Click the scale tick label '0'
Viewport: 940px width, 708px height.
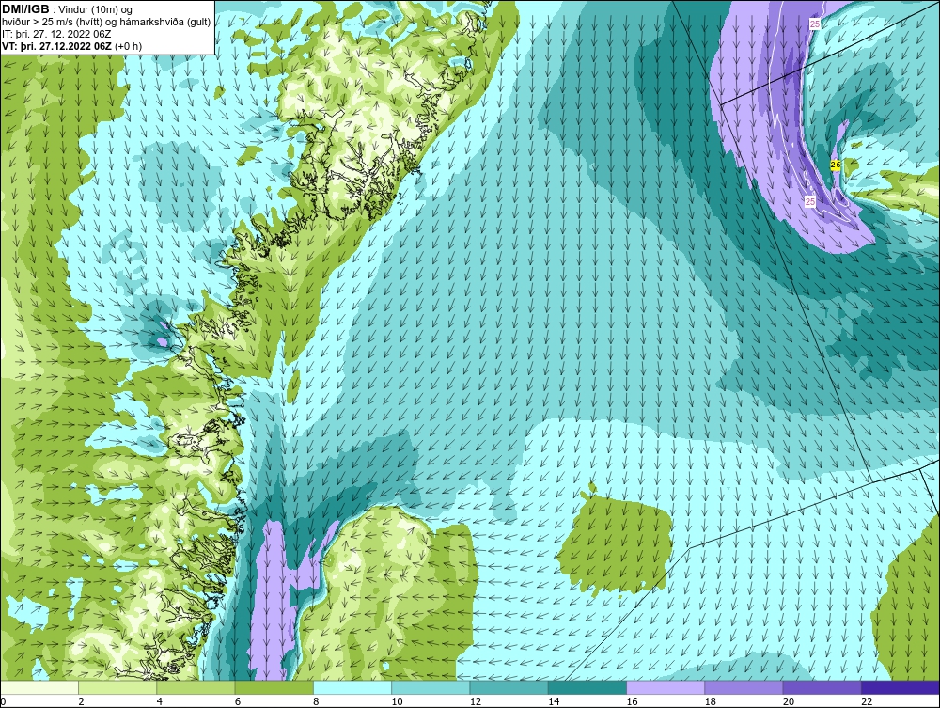click(3, 702)
